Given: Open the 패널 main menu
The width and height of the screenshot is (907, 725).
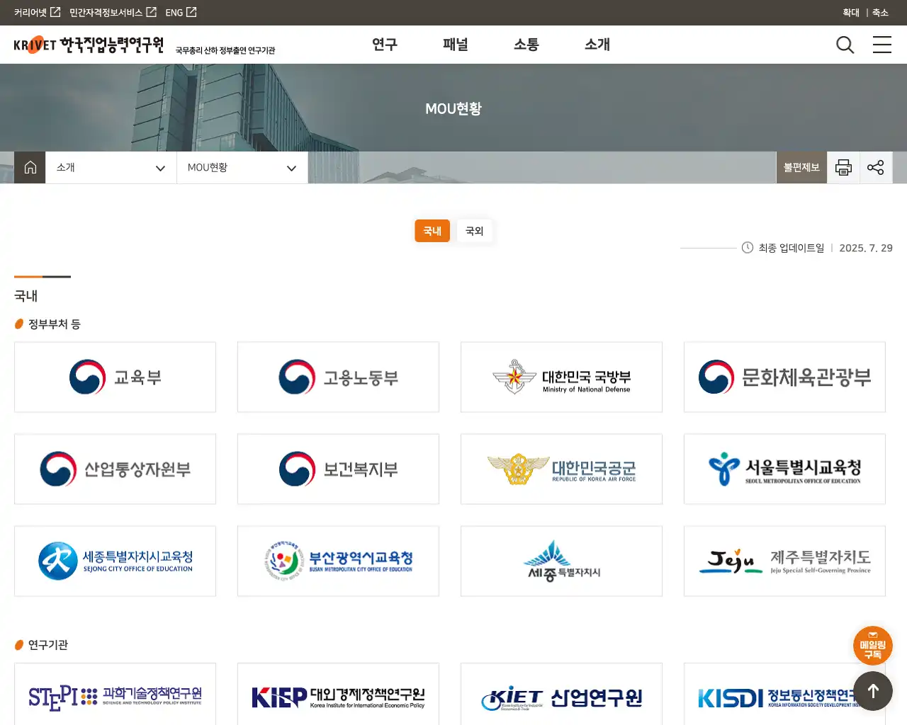Looking at the screenshot, I should pyautogui.click(x=456, y=45).
